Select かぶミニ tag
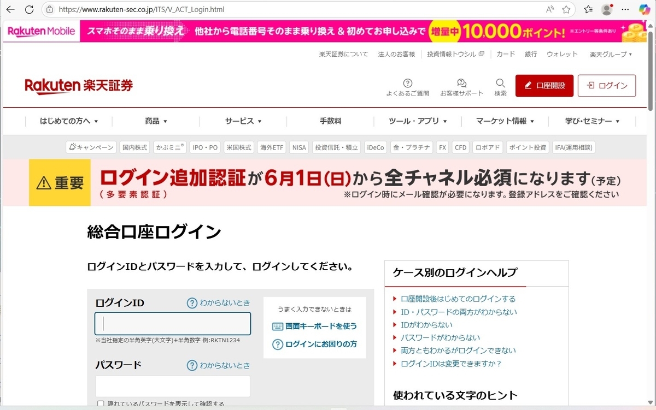 point(169,147)
